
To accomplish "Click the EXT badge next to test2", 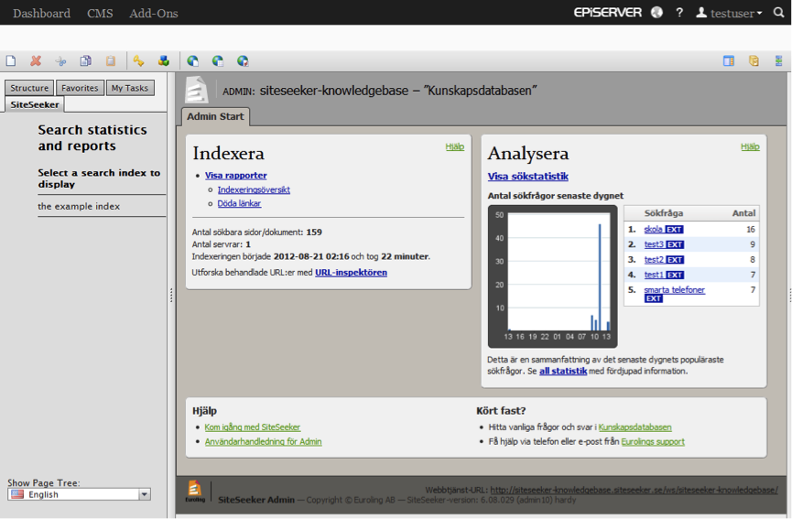I will (674, 260).
